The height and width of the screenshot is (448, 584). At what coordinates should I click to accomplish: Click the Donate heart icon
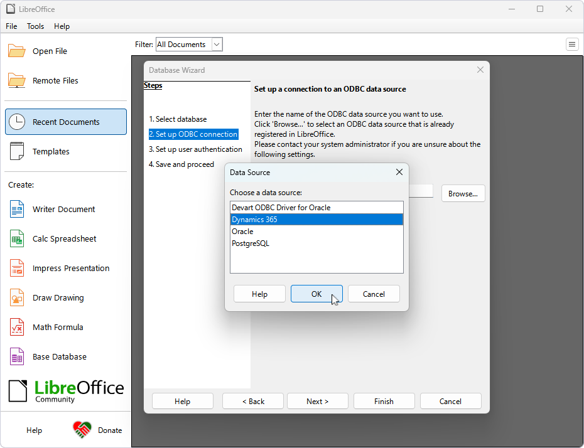coord(82,430)
